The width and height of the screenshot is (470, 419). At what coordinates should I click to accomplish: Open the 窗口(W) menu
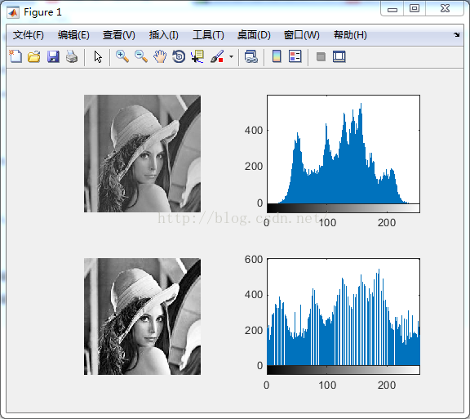coord(302,35)
